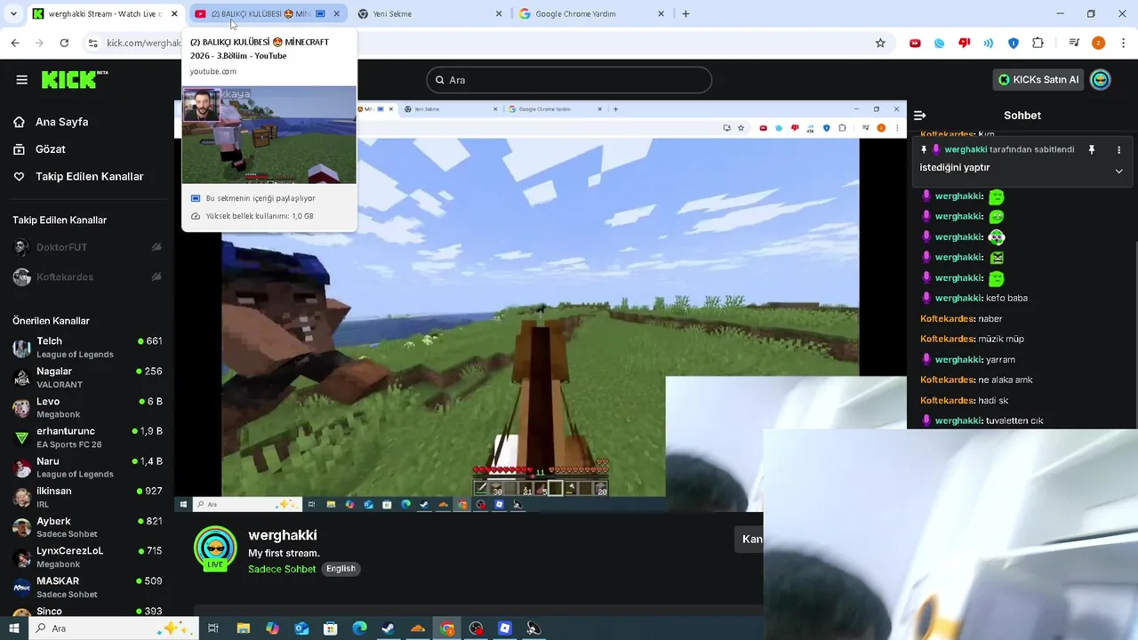1138x640 pixels.
Task: Click the Kick search field Ara
Action: [x=569, y=80]
